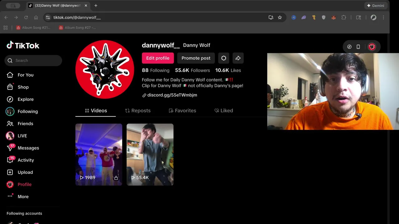Go to Profile in sidebar
The width and height of the screenshot is (399, 224).
pyautogui.click(x=19, y=184)
